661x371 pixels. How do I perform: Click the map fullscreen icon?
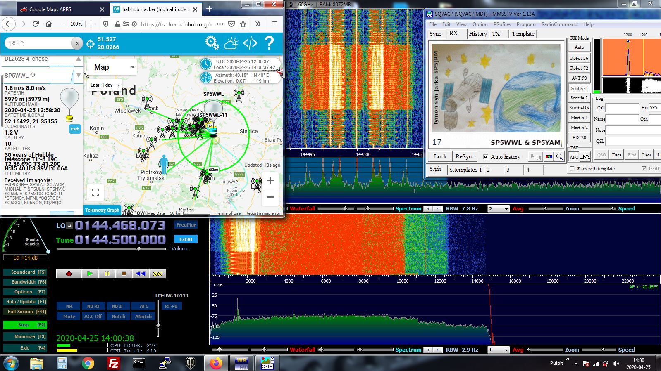95,192
